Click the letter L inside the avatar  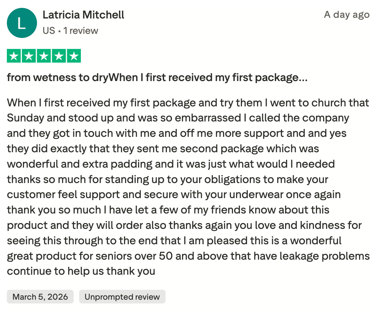[x=22, y=23]
